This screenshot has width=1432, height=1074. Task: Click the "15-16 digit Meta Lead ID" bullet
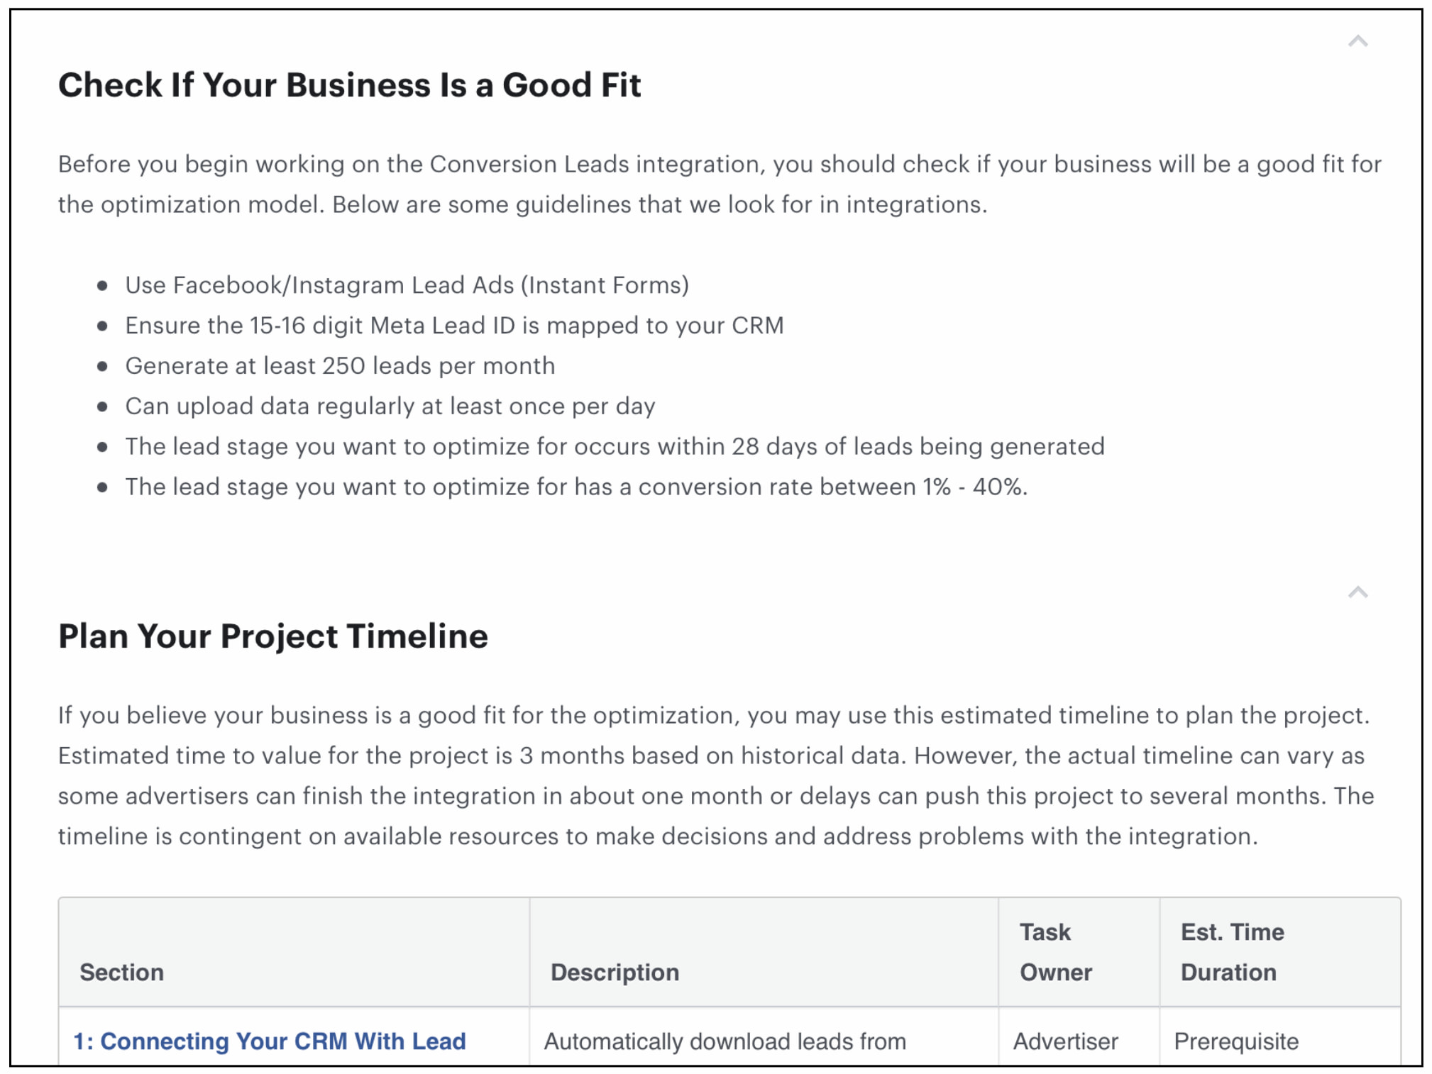[x=454, y=326]
